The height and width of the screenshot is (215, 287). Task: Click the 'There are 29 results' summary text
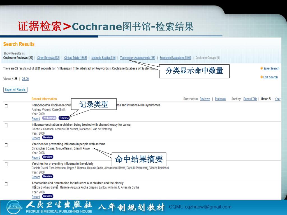click(x=79, y=68)
